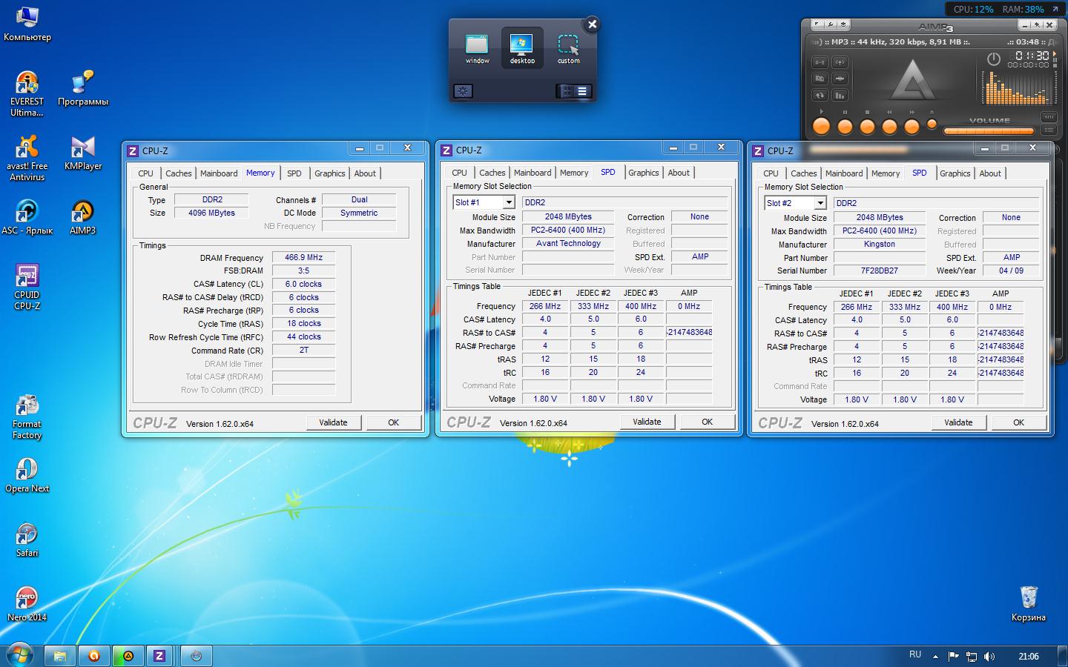
Task: Pause playback in AIMP player
Action: [x=844, y=127]
